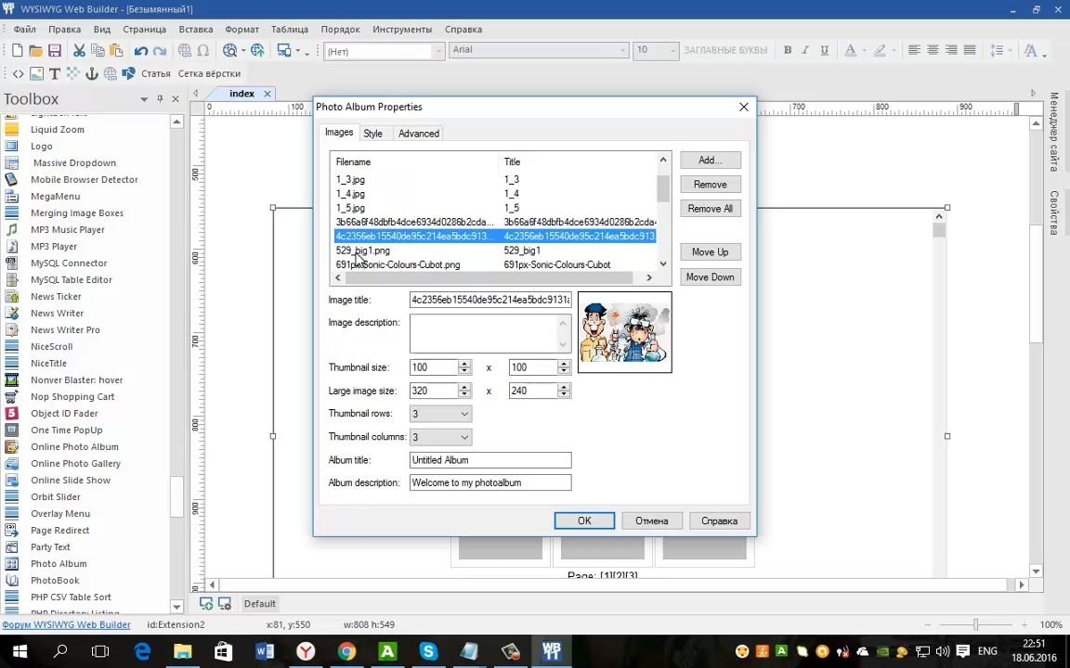Screen dimensions: 1070x668
Task: Pin the Toolbox panel
Action: click(161, 99)
